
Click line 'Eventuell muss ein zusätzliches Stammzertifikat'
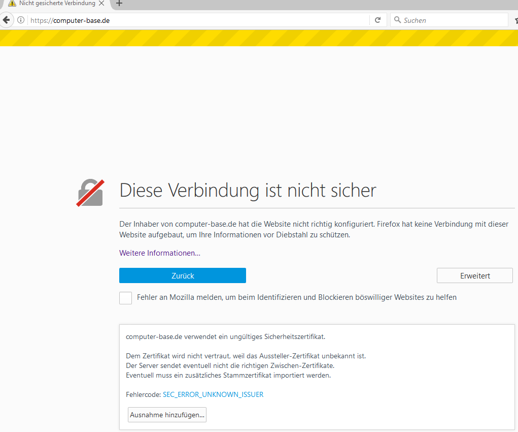click(x=228, y=376)
